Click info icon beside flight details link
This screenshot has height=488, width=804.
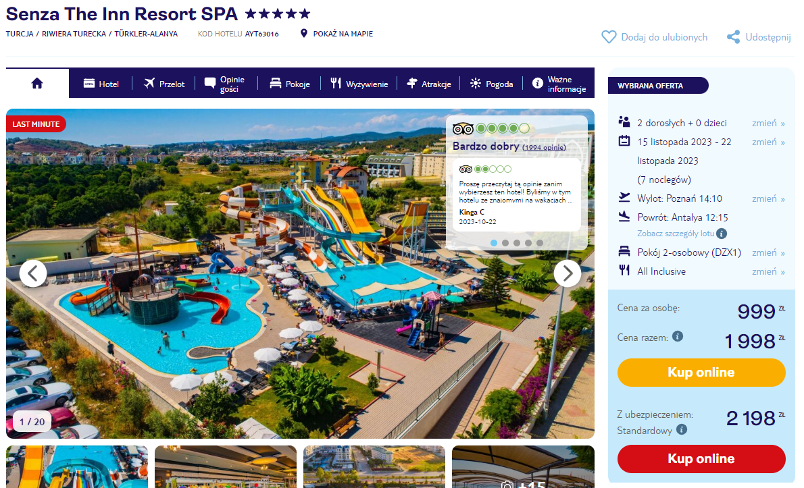coord(722,234)
